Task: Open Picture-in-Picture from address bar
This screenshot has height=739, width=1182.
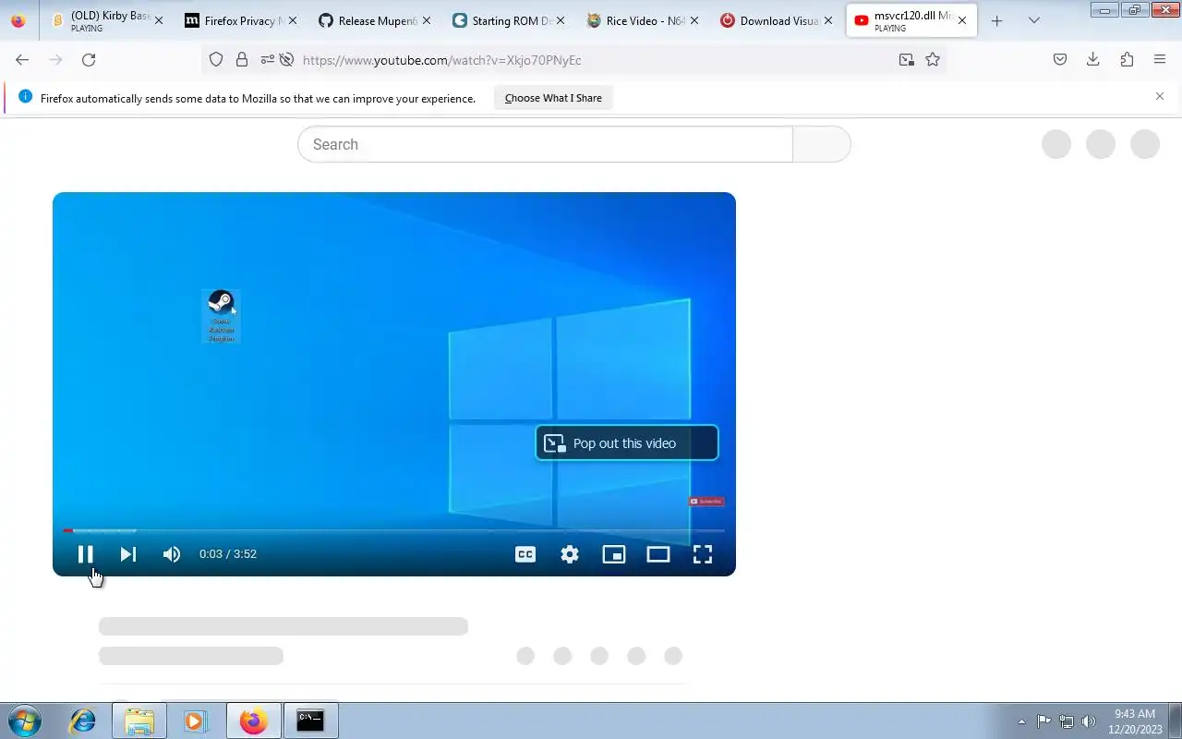Action: pyautogui.click(x=907, y=59)
